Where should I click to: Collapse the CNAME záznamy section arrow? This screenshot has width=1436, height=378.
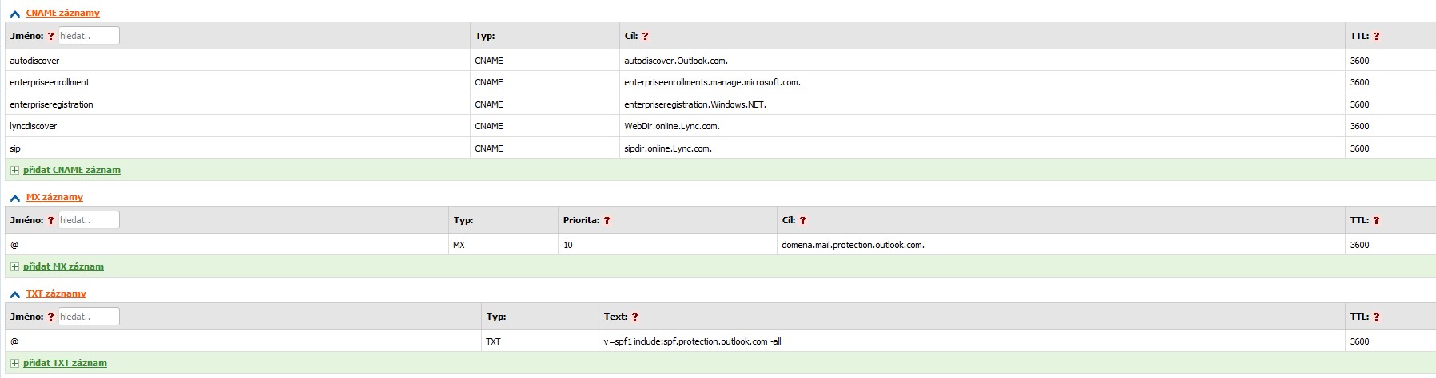[x=14, y=14]
